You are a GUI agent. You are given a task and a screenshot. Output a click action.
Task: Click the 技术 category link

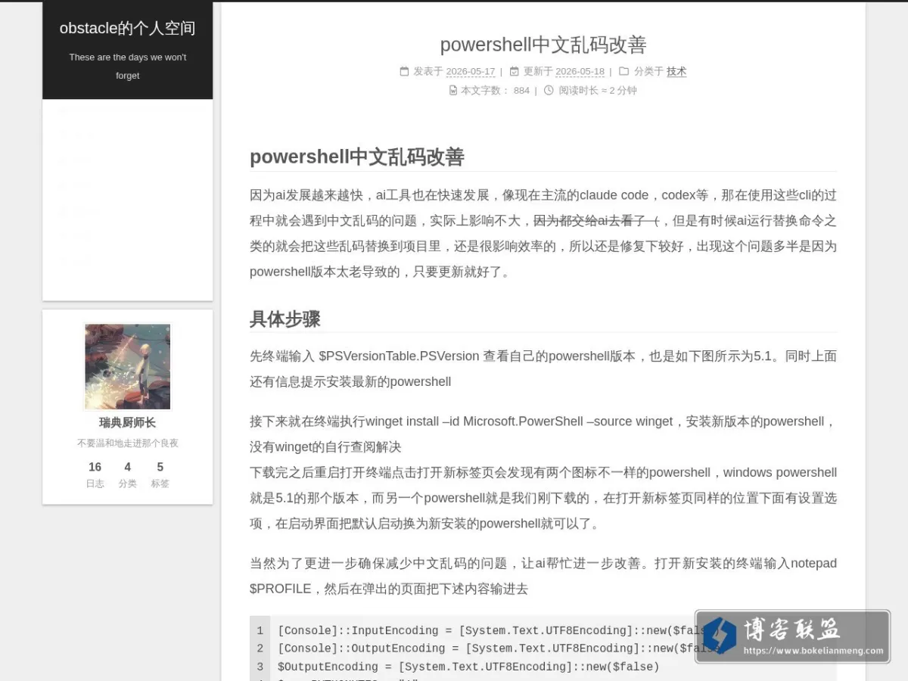click(676, 71)
